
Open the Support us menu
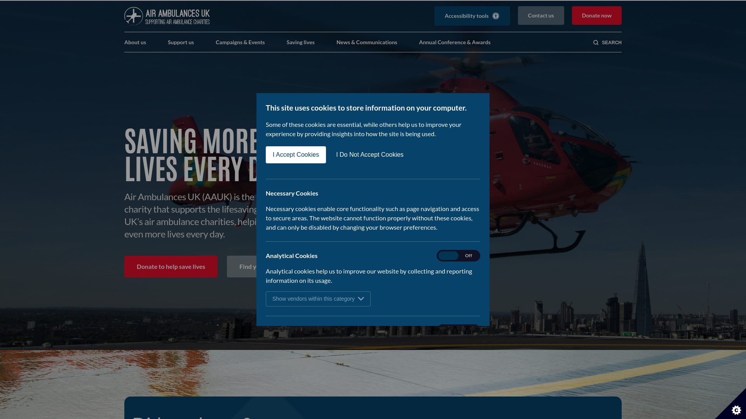(181, 42)
